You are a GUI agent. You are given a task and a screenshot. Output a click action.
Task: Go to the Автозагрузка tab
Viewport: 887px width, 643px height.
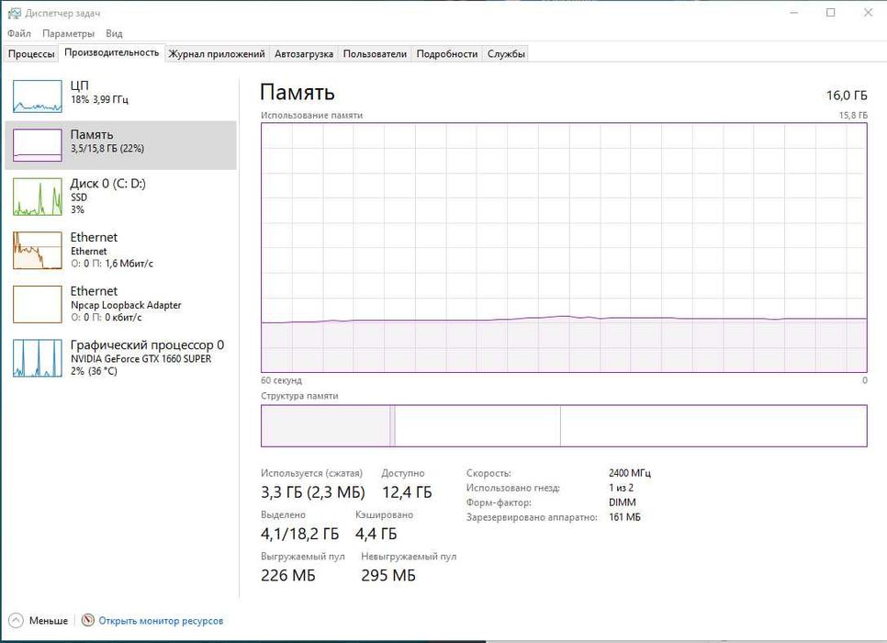coord(304,54)
